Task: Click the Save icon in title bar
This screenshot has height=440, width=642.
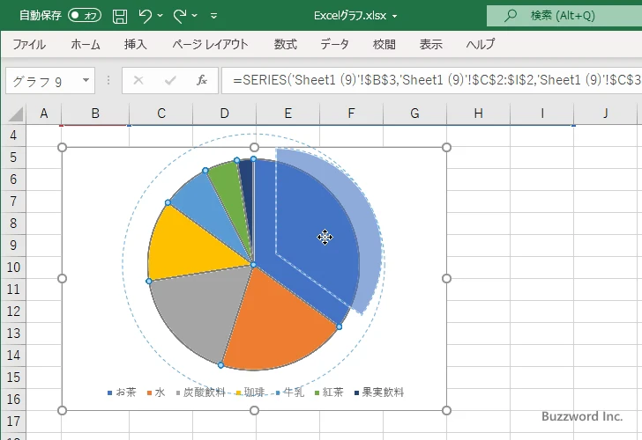Action: pos(120,15)
